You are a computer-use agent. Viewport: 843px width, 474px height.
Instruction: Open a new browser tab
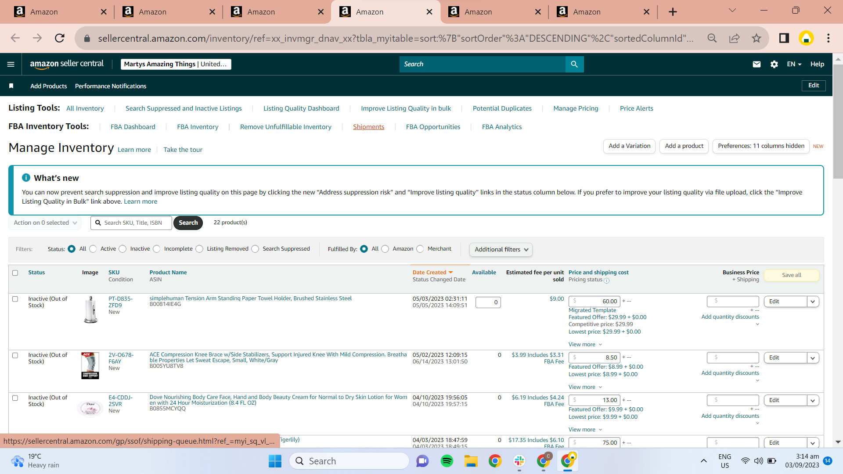pyautogui.click(x=673, y=12)
